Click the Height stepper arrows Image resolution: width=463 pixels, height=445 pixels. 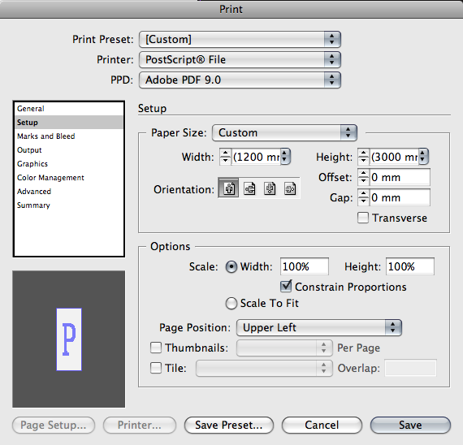click(x=363, y=157)
